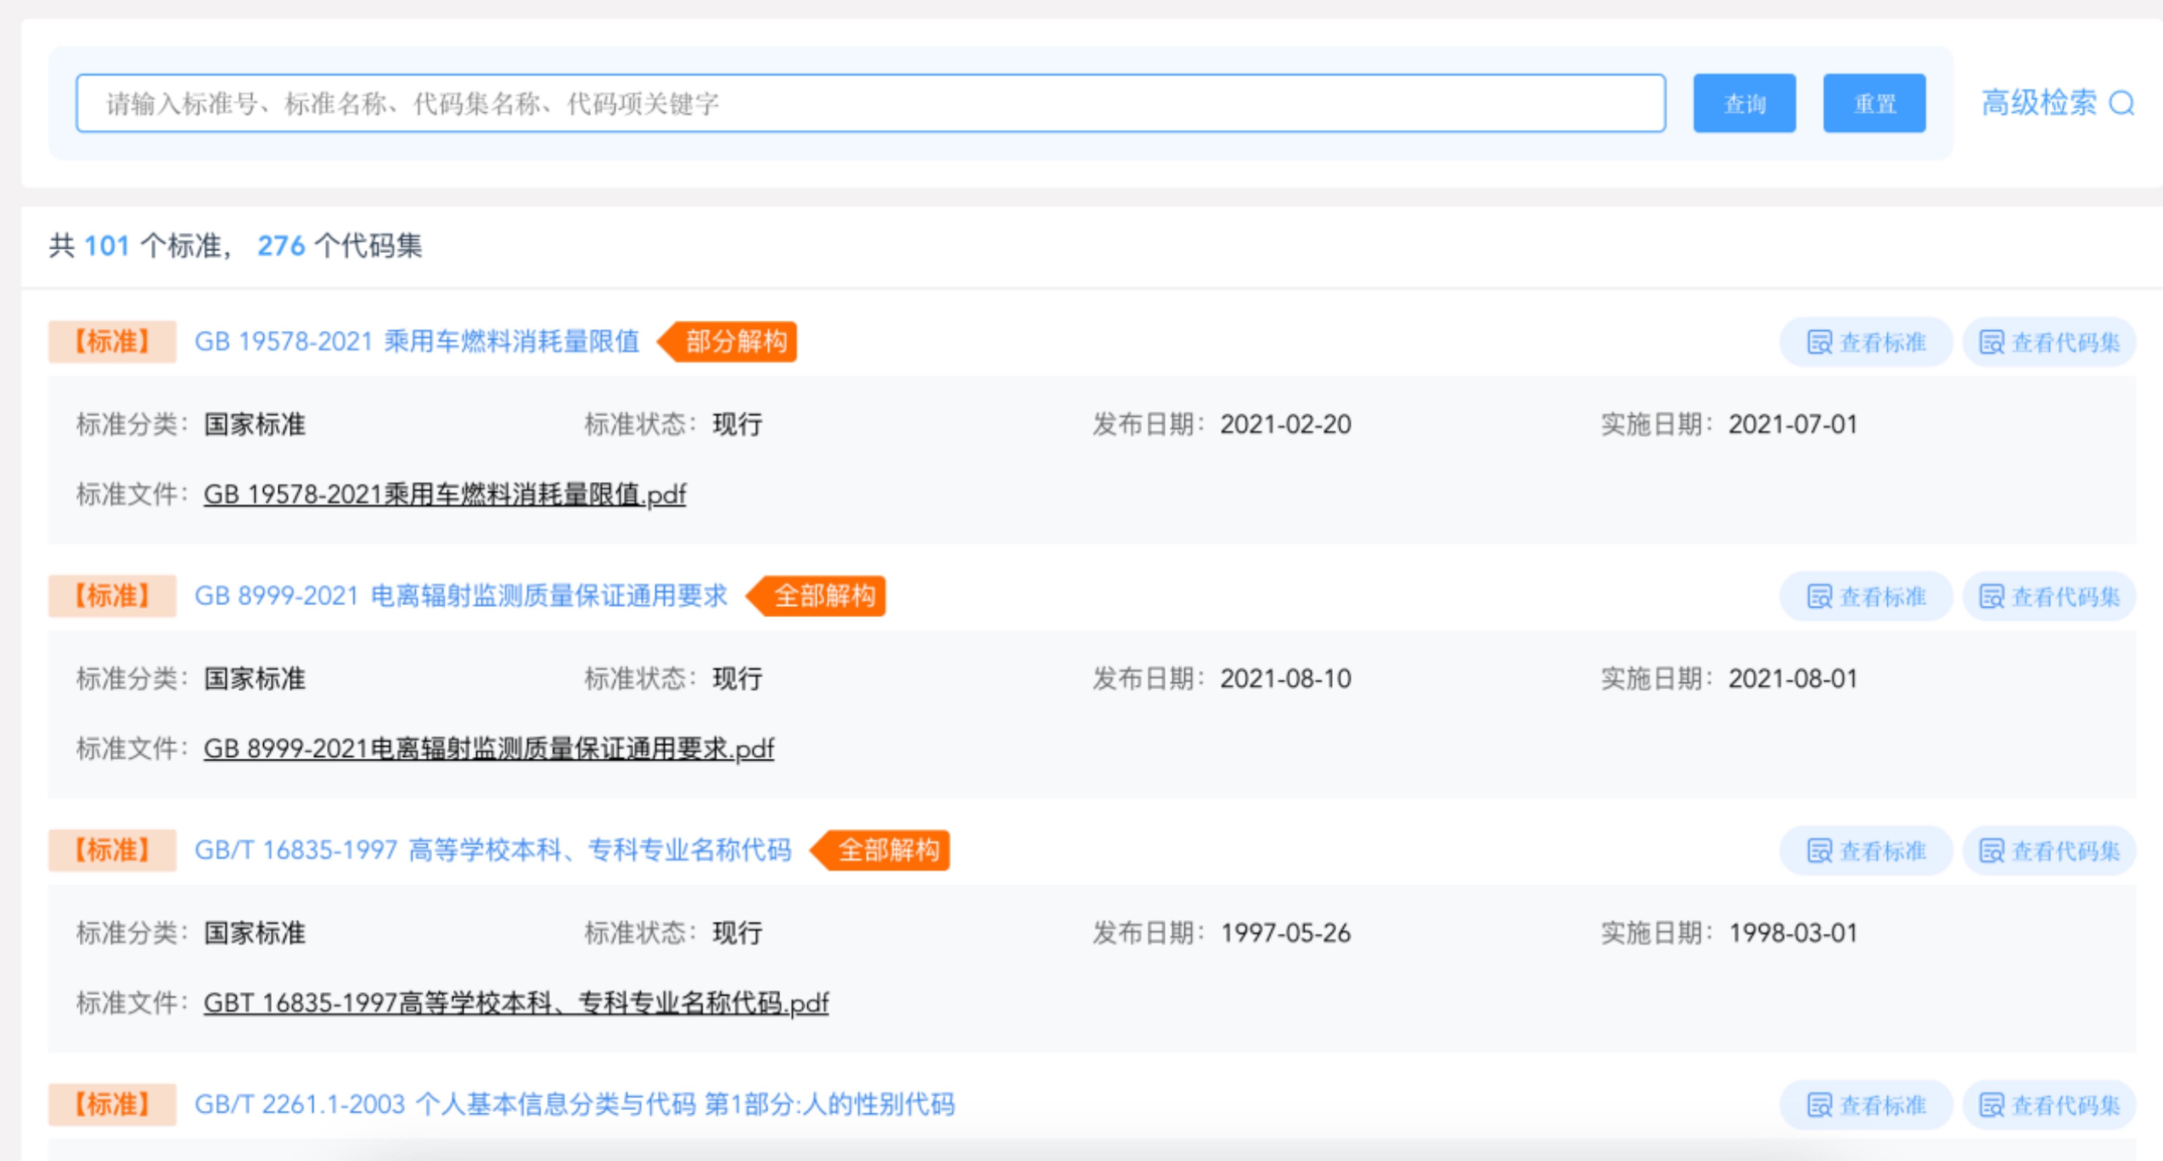Click 查看代码集 icon for GB 19578-2021

(x=1992, y=342)
